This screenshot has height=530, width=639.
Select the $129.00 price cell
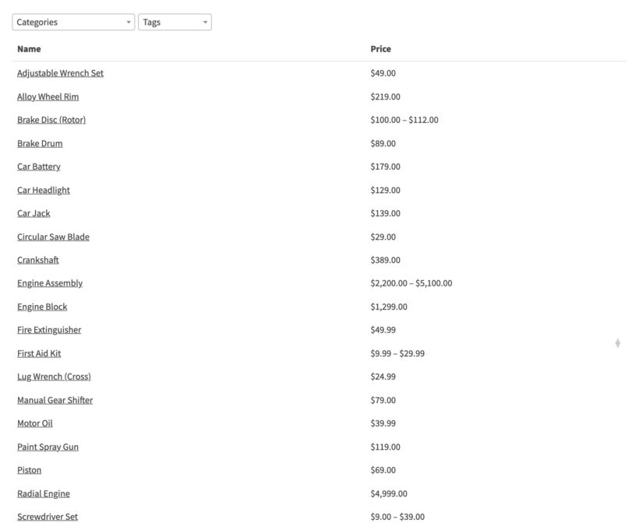pyautogui.click(x=386, y=191)
